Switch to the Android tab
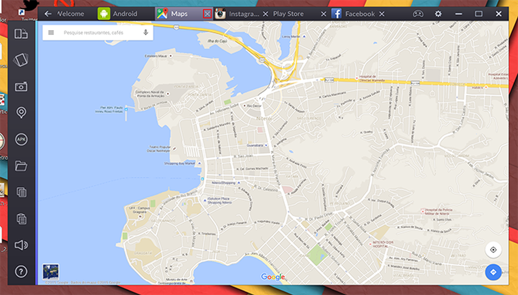The image size is (518, 295). click(118, 14)
